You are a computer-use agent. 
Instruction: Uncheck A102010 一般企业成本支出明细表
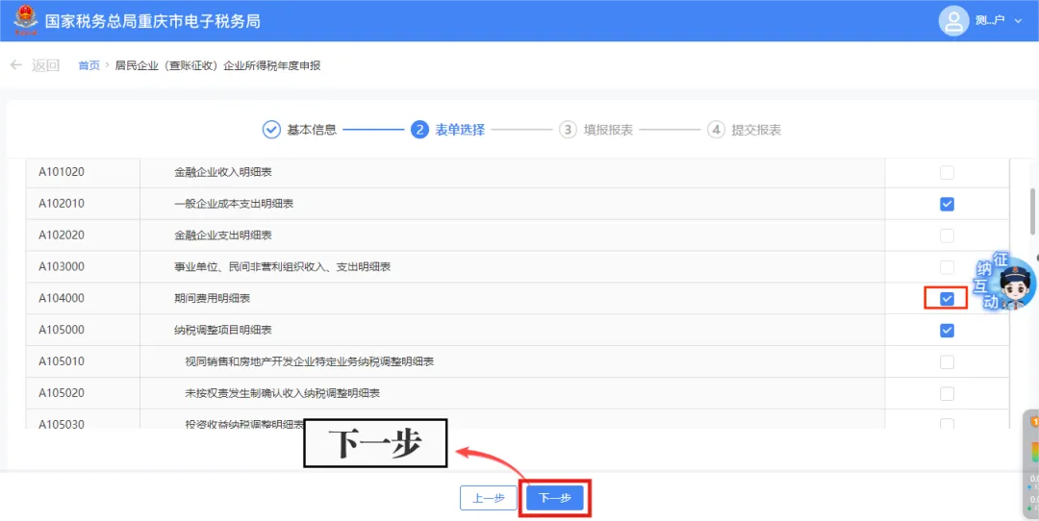click(947, 204)
